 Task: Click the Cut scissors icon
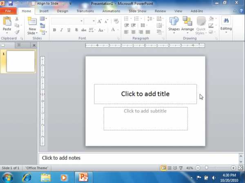pyautogui.click(x=17, y=19)
